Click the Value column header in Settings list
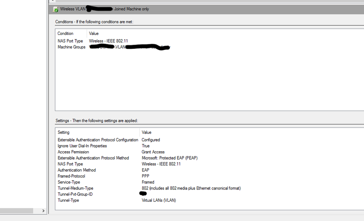This screenshot has width=364, height=221. tap(146, 132)
